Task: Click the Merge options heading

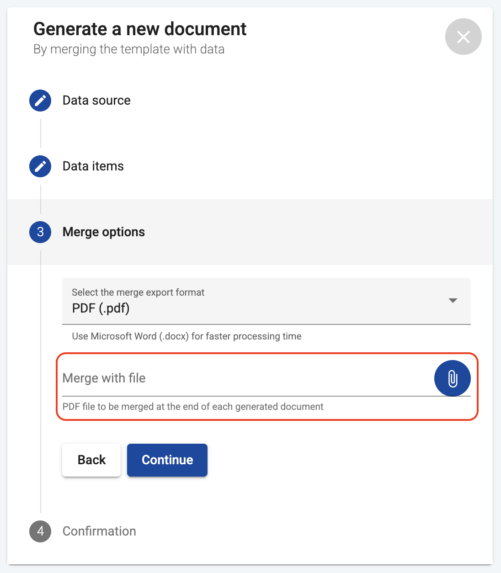Action: click(103, 232)
